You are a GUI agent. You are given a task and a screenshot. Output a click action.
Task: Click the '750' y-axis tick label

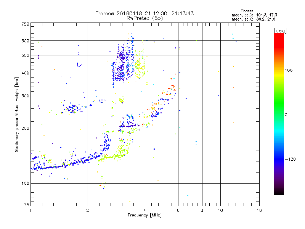point(25,24)
